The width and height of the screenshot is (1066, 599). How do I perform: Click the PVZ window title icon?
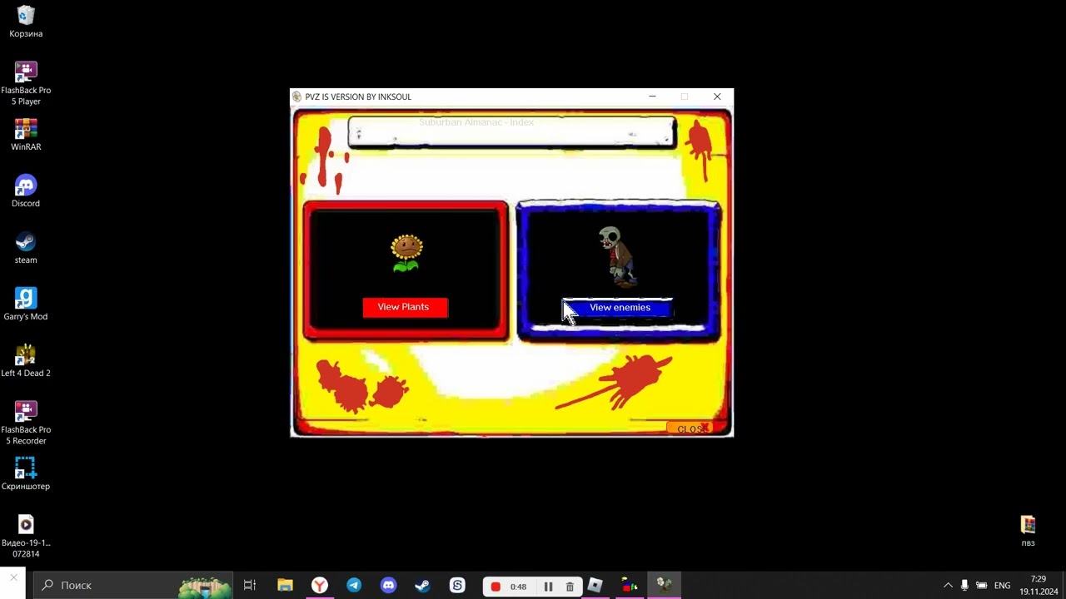(296, 97)
